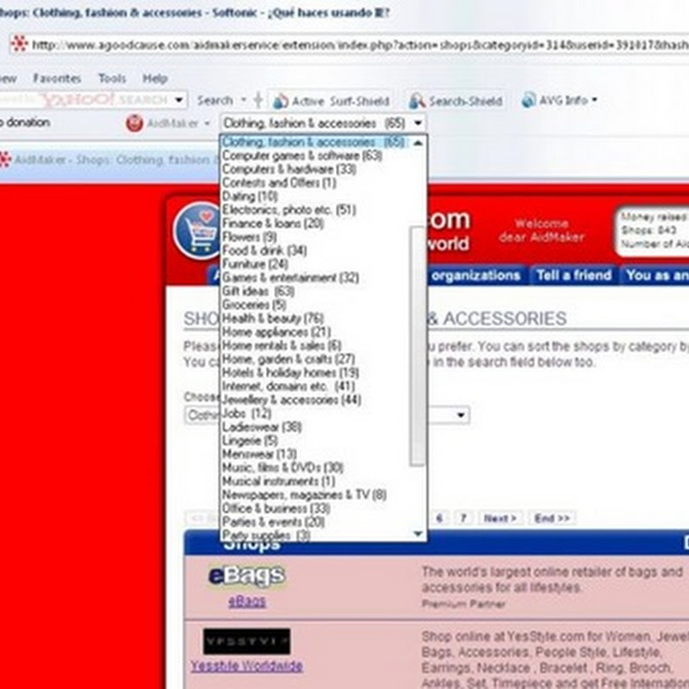This screenshot has width=689, height=689.
Task: Select Groceries (5) category
Action: pyautogui.click(x=254, y=305)
